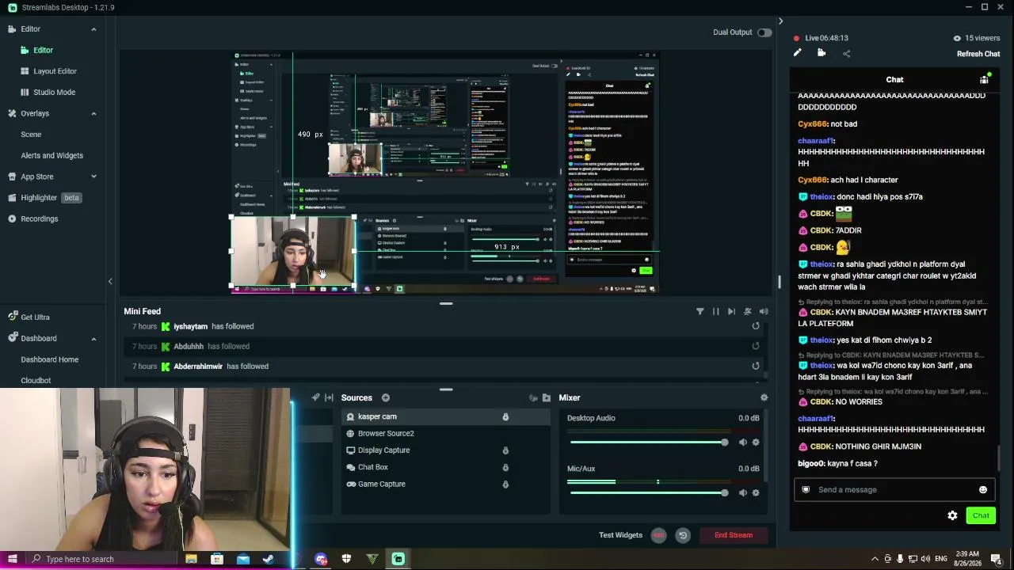Open Mic/Aux source settings gear

pos(755,492)
